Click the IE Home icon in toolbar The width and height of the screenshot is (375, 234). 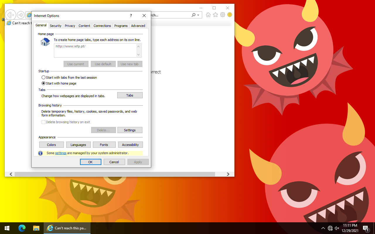(208, 15)
